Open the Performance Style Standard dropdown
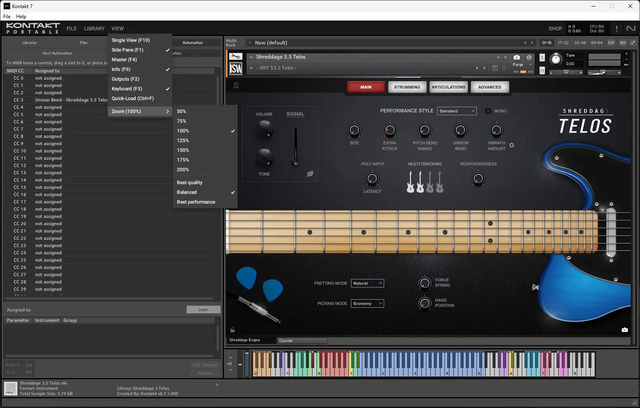 point(457,111)
